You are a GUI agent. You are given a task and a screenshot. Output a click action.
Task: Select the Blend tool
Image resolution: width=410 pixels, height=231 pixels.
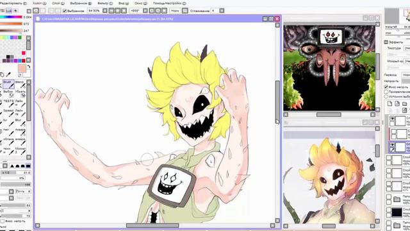tap(20, 85)
